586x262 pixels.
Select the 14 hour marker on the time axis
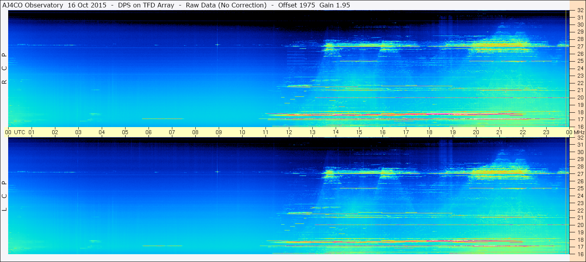[336, 132]
